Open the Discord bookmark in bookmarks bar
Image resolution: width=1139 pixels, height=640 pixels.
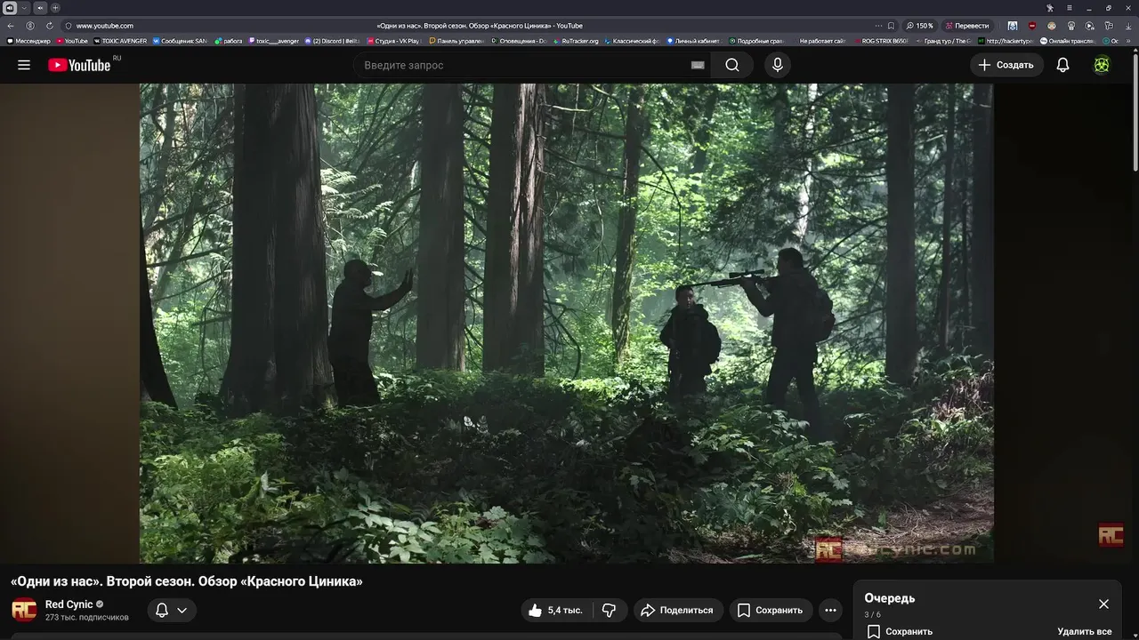[x=333, y=41]
